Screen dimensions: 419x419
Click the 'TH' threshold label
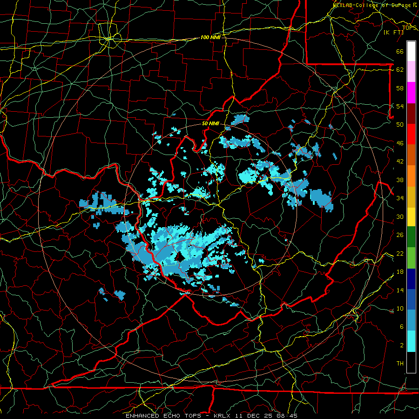pyautogui.click(x=400, y=363)
